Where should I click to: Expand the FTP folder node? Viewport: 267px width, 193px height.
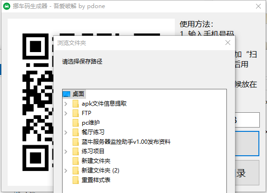pyautogui.click(x=66, y=113)
